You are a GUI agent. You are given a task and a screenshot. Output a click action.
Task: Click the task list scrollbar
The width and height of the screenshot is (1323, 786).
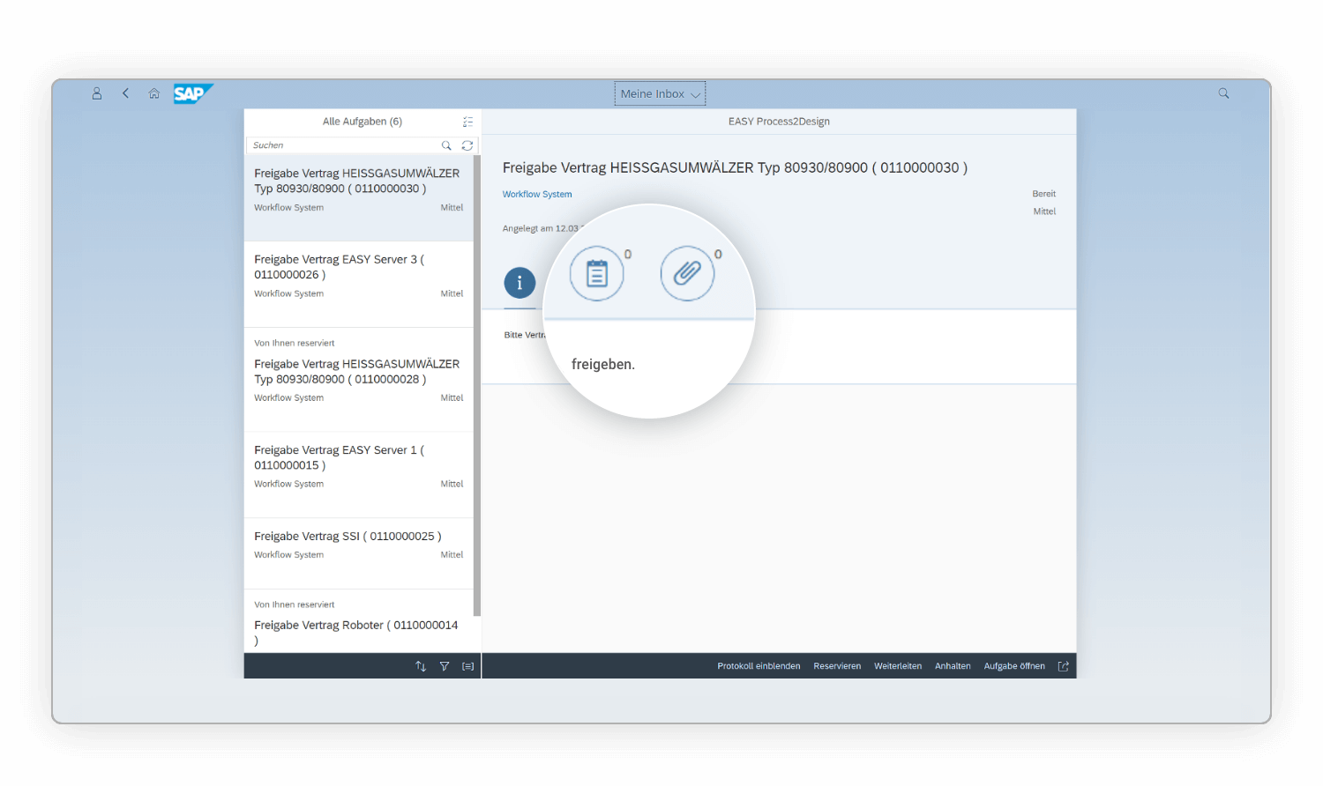pyautogui.click(x=477, y=386)
